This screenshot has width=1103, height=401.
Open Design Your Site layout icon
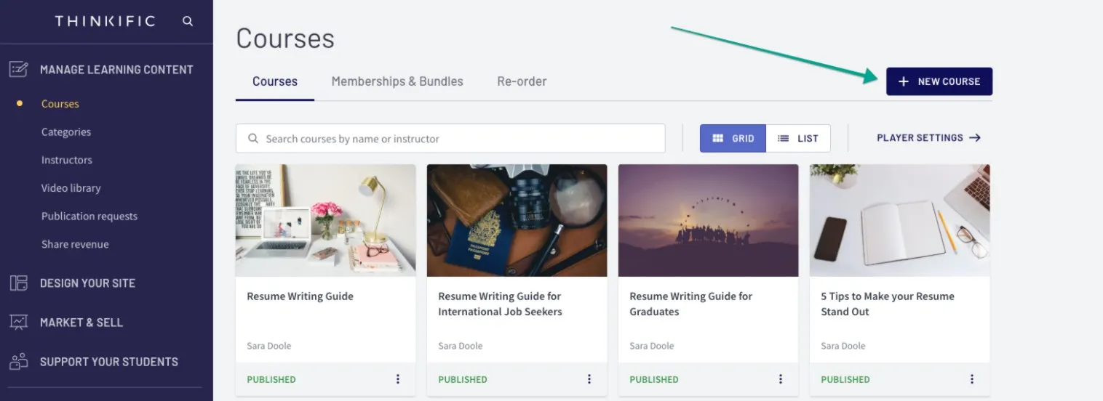click(19, 283)
